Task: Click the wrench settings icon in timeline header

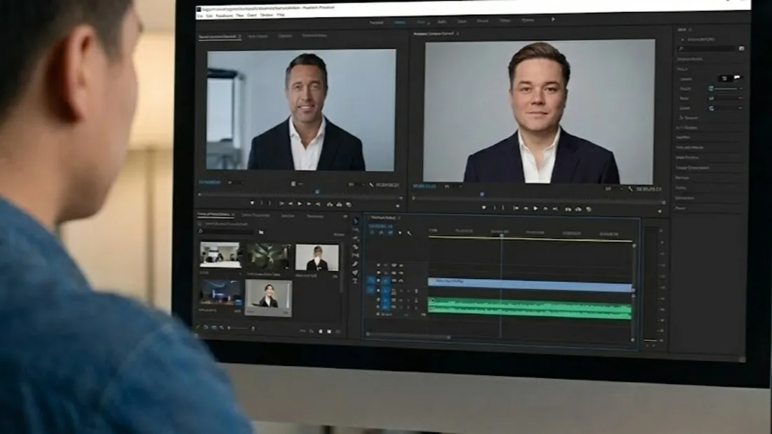Action: [x=409, y=233]
